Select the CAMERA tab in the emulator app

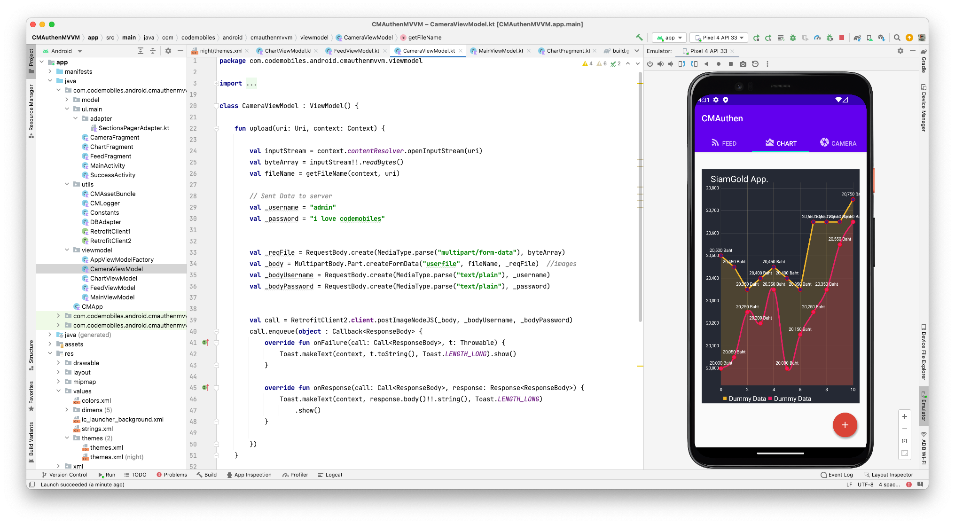[x=838, y=143]
